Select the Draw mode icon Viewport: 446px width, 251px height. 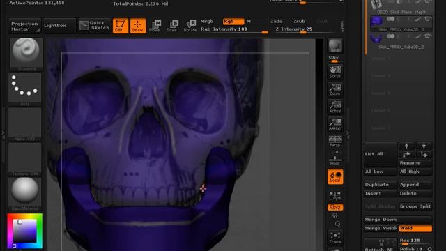[x=138, y=26]
